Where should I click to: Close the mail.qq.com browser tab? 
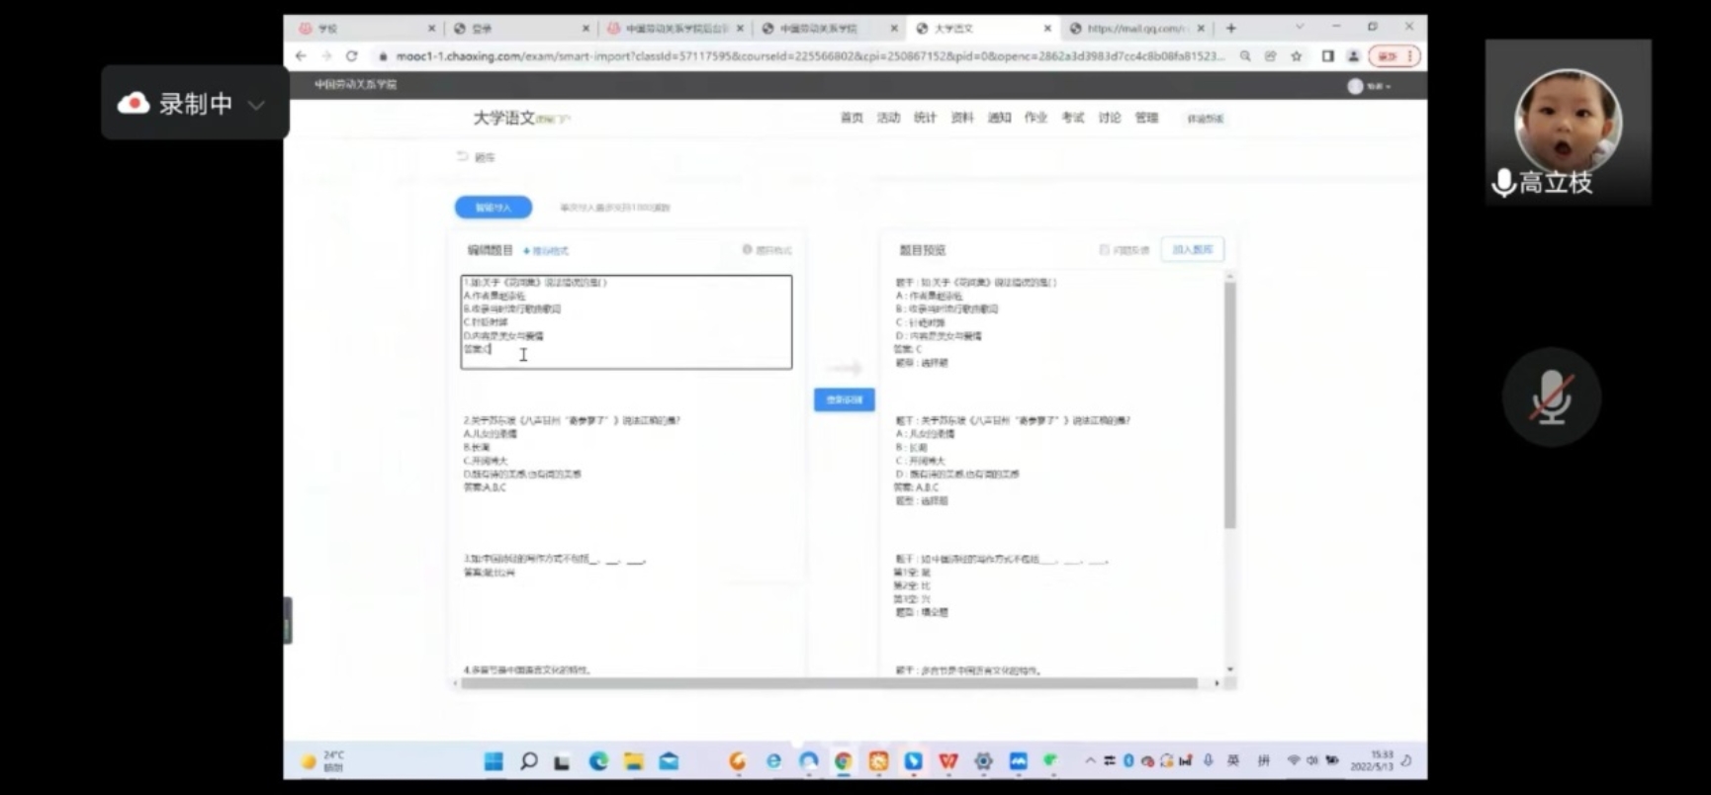pyautogui.click(x=1201, y=29)
